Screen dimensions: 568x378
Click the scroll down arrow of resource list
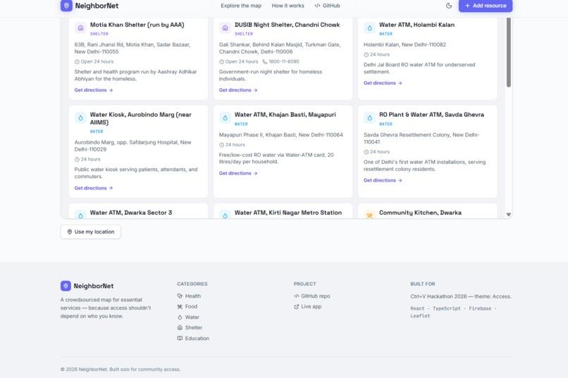pyautogui.click(x=509, y=215)
